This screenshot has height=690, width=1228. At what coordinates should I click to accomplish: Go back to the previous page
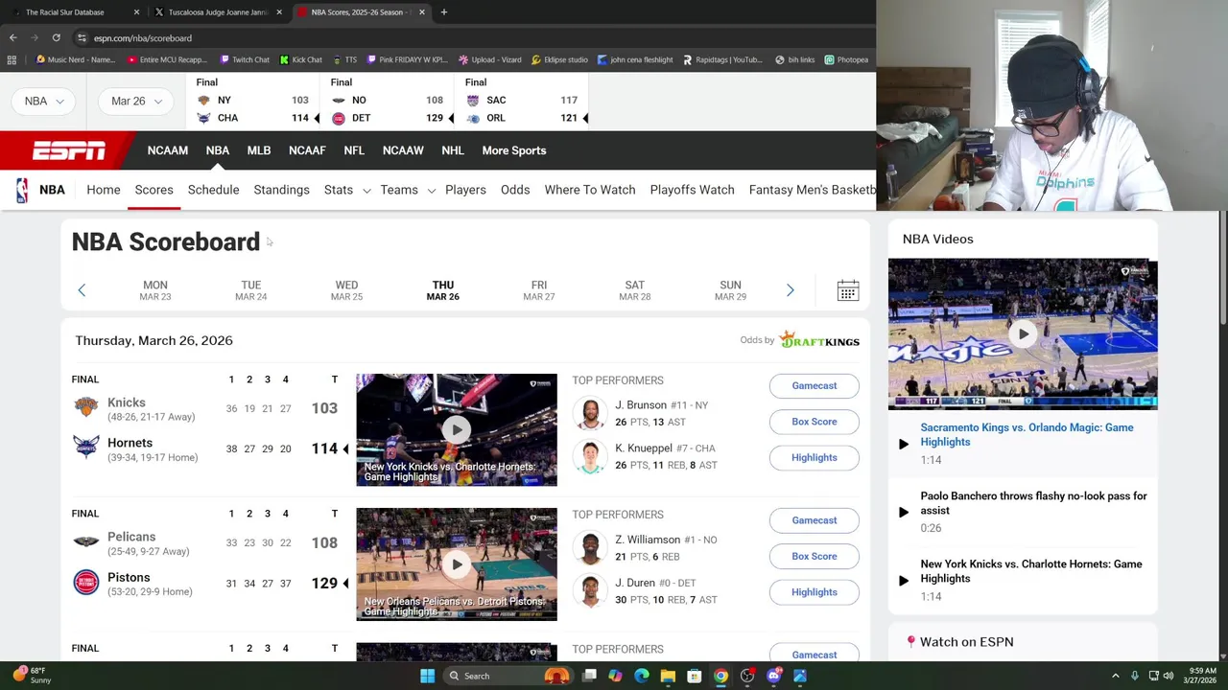pyautogui.click(x=12, y=37)
